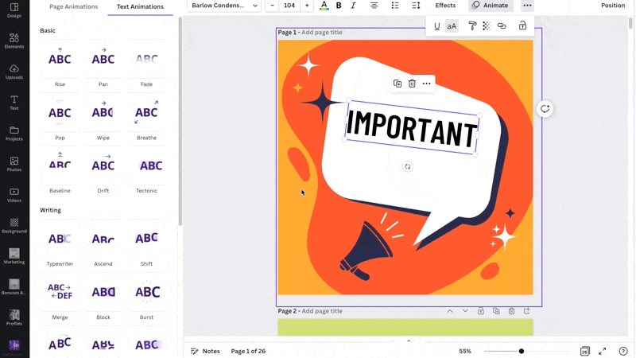Image resolution: width=636 pixels, height=358 pixels.
Task: Open the Notes panel
Action: 205,351
